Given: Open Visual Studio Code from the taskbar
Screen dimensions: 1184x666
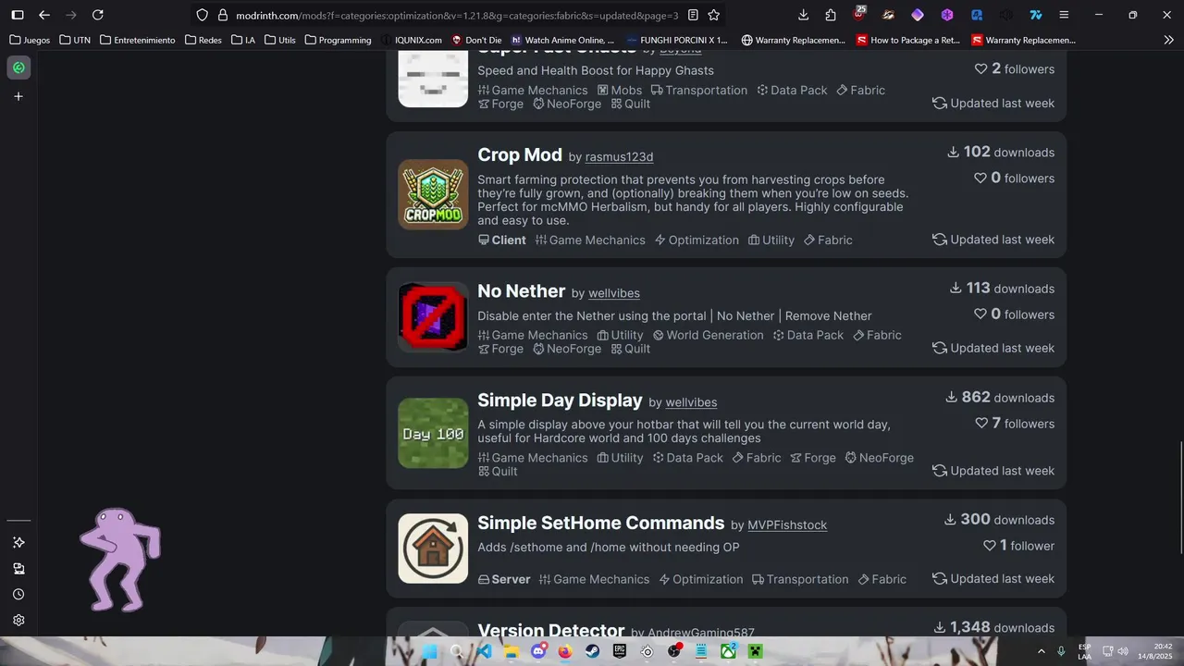Looking at the screenshot, I should click(x=484, y=651).
